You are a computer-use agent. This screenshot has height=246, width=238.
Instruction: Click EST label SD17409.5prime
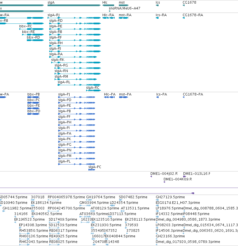click(x=63, y=219)
